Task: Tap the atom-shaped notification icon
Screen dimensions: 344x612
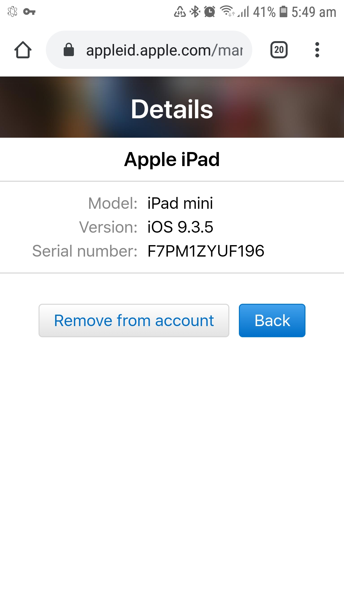Action: click(x=12, y=12)
